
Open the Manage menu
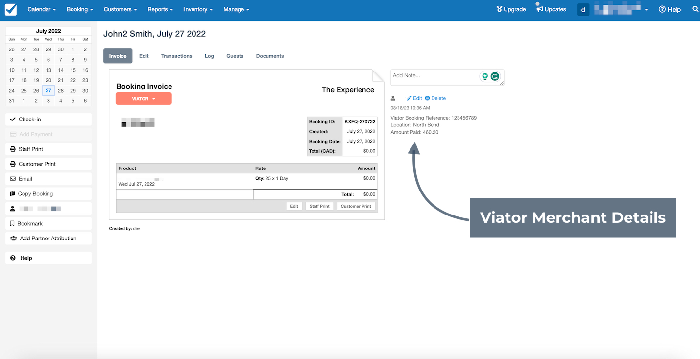tap(237, 9)
